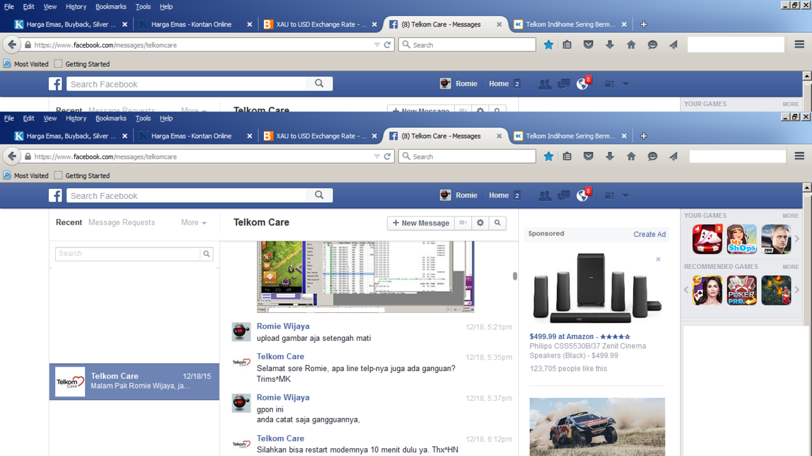Go to browser Home in front window

point(631,156)
